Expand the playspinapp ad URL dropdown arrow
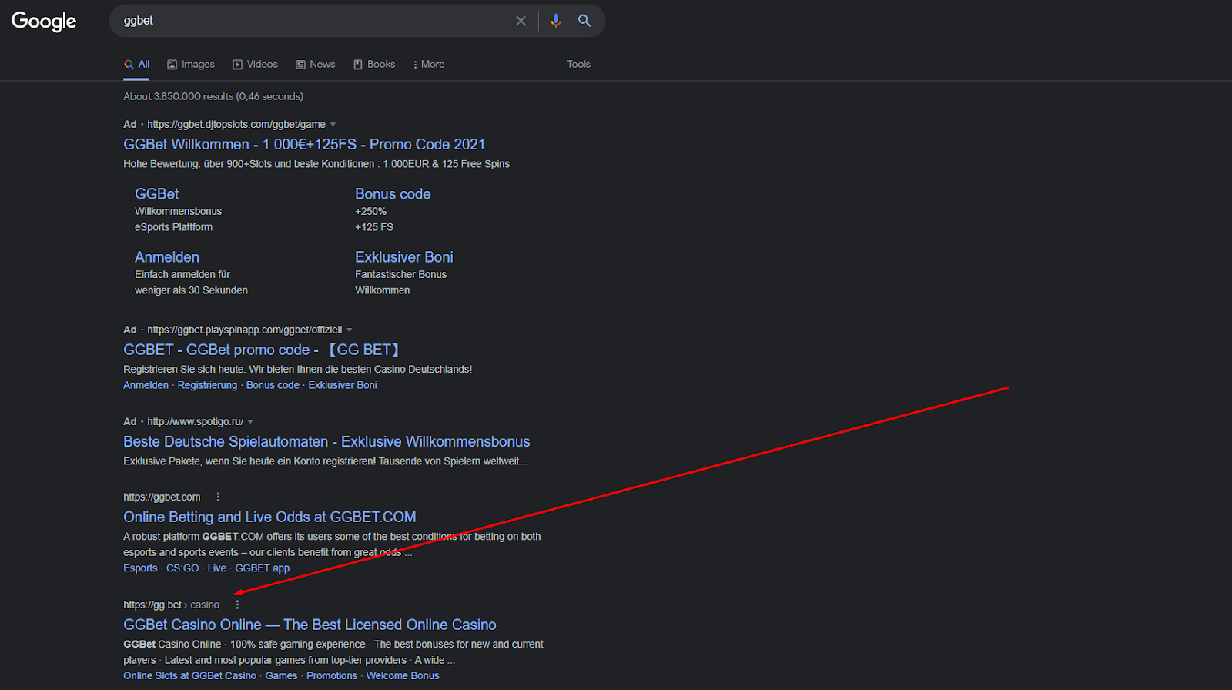Viewport: 1232px width, 690px height. (350, 330)
